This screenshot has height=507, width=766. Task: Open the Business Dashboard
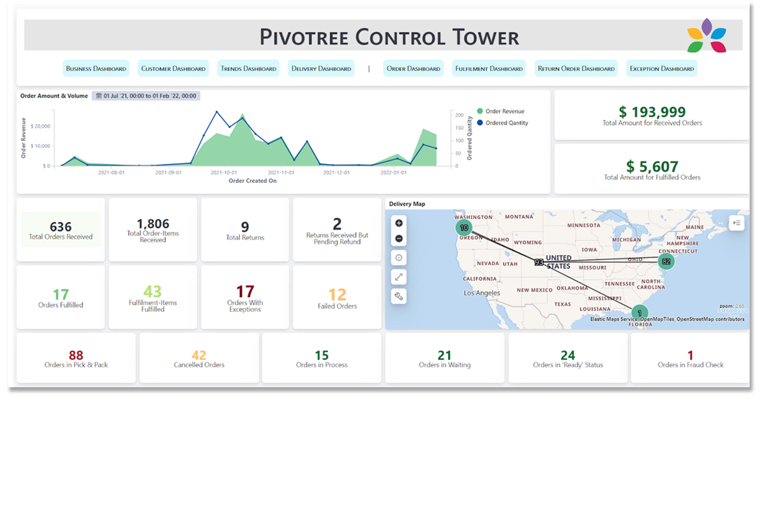pos(96,69)
